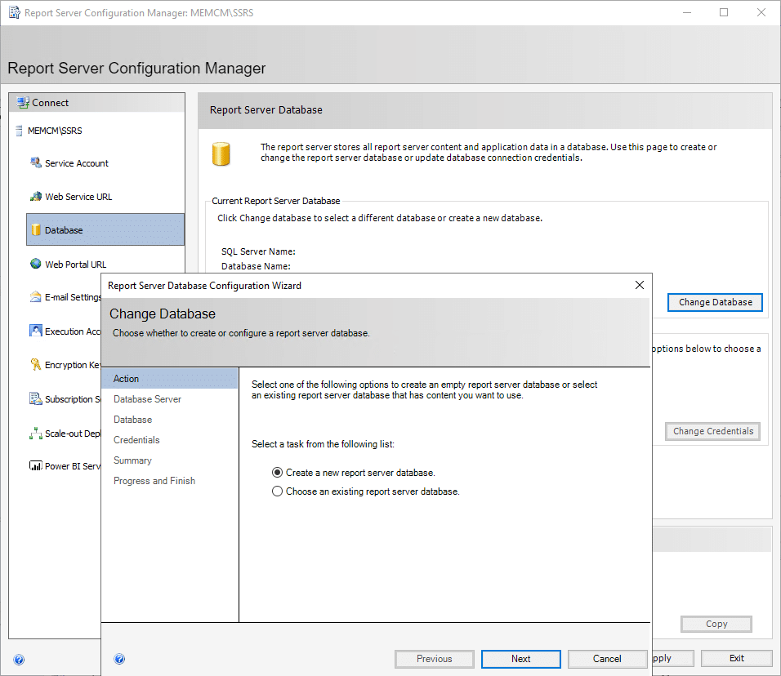Go to Credentials wizard step
The image size is (781, 676).
tap(136, 440)
